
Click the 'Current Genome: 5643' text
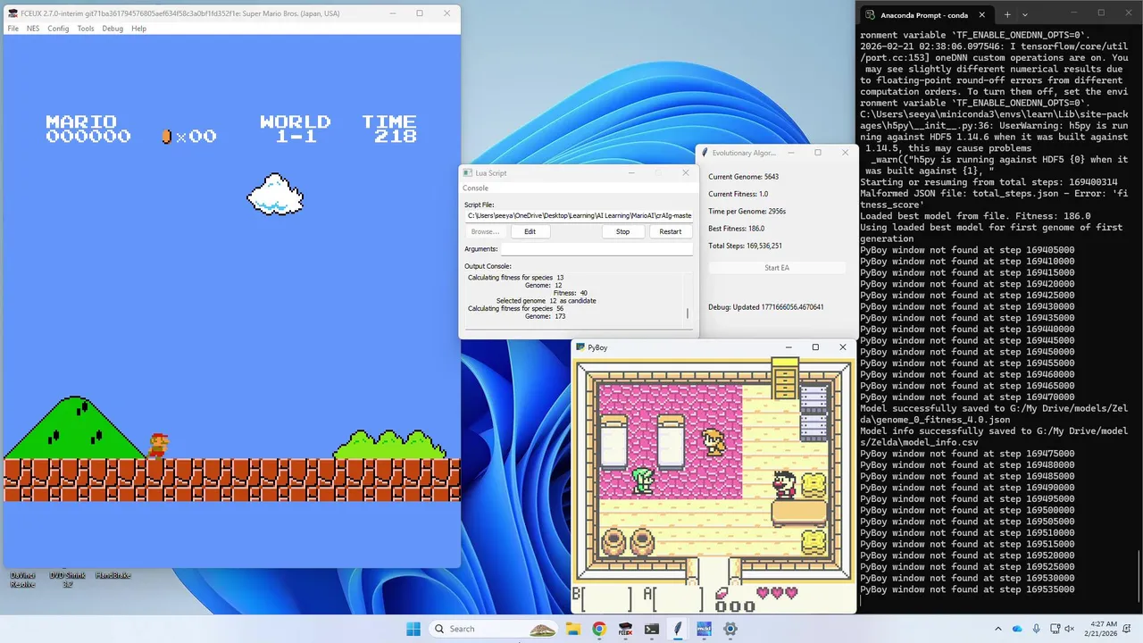tap(743, 177)
